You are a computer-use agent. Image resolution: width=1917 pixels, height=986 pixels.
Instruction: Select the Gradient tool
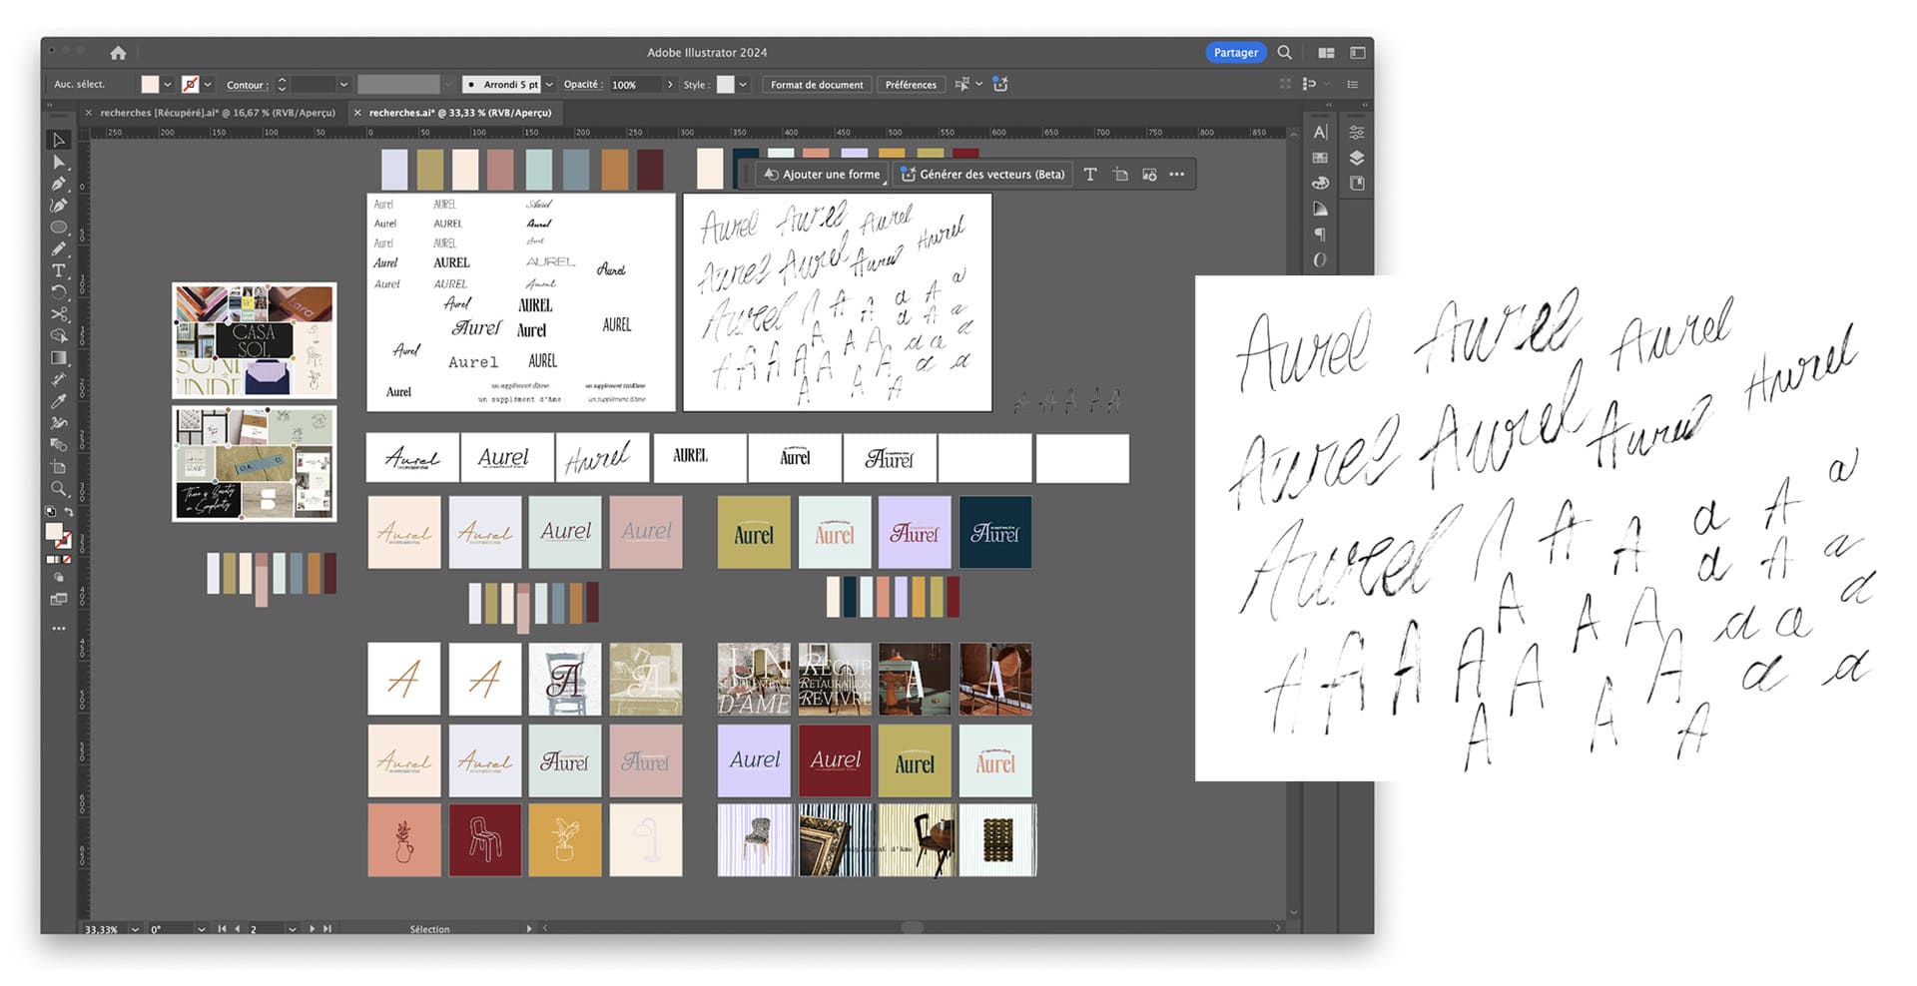(59, 358)
